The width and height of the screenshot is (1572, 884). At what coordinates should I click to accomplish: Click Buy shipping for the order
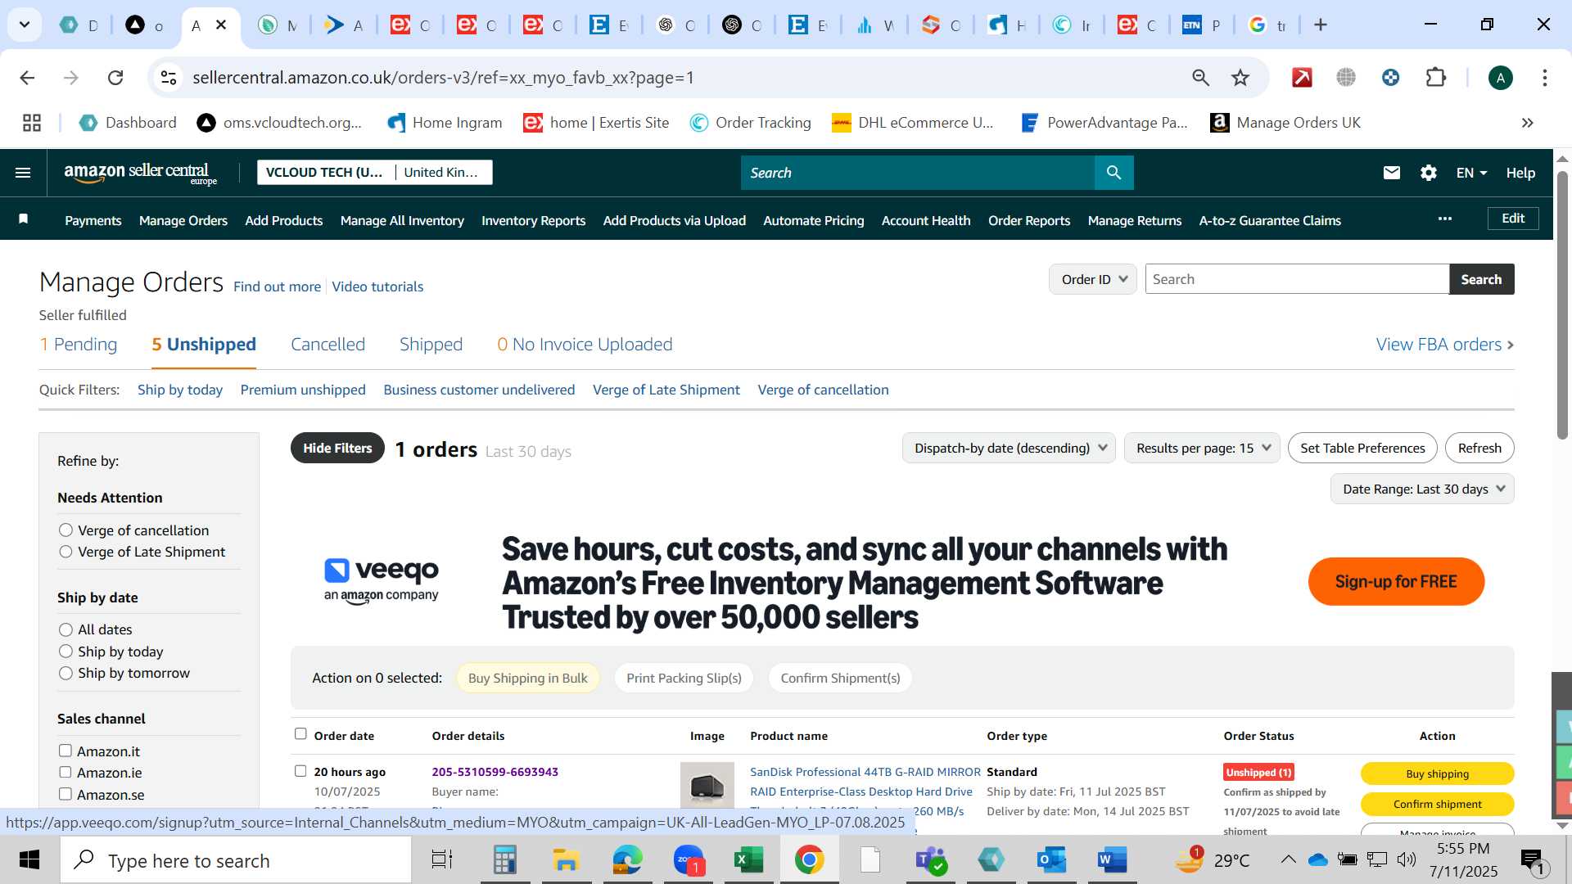tap(1437, 773)
